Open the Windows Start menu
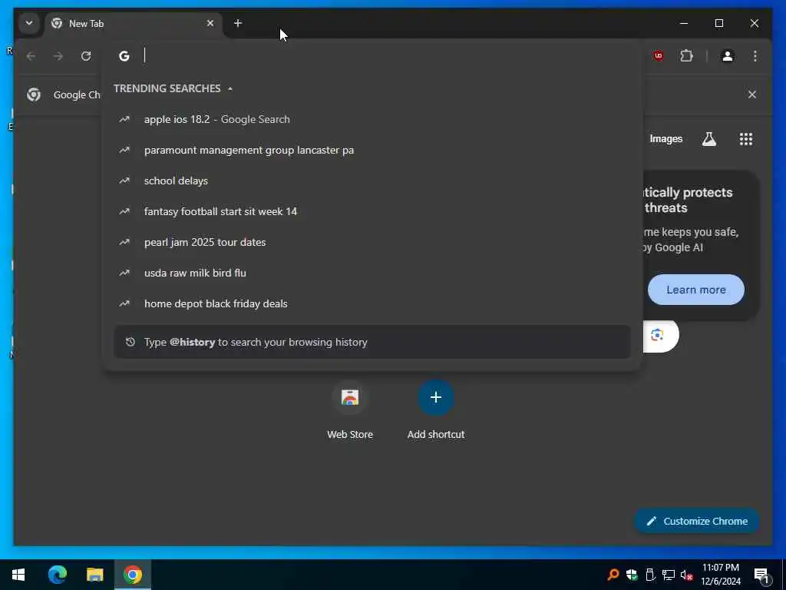Screen dimensions: 786x590 [18, 575]
